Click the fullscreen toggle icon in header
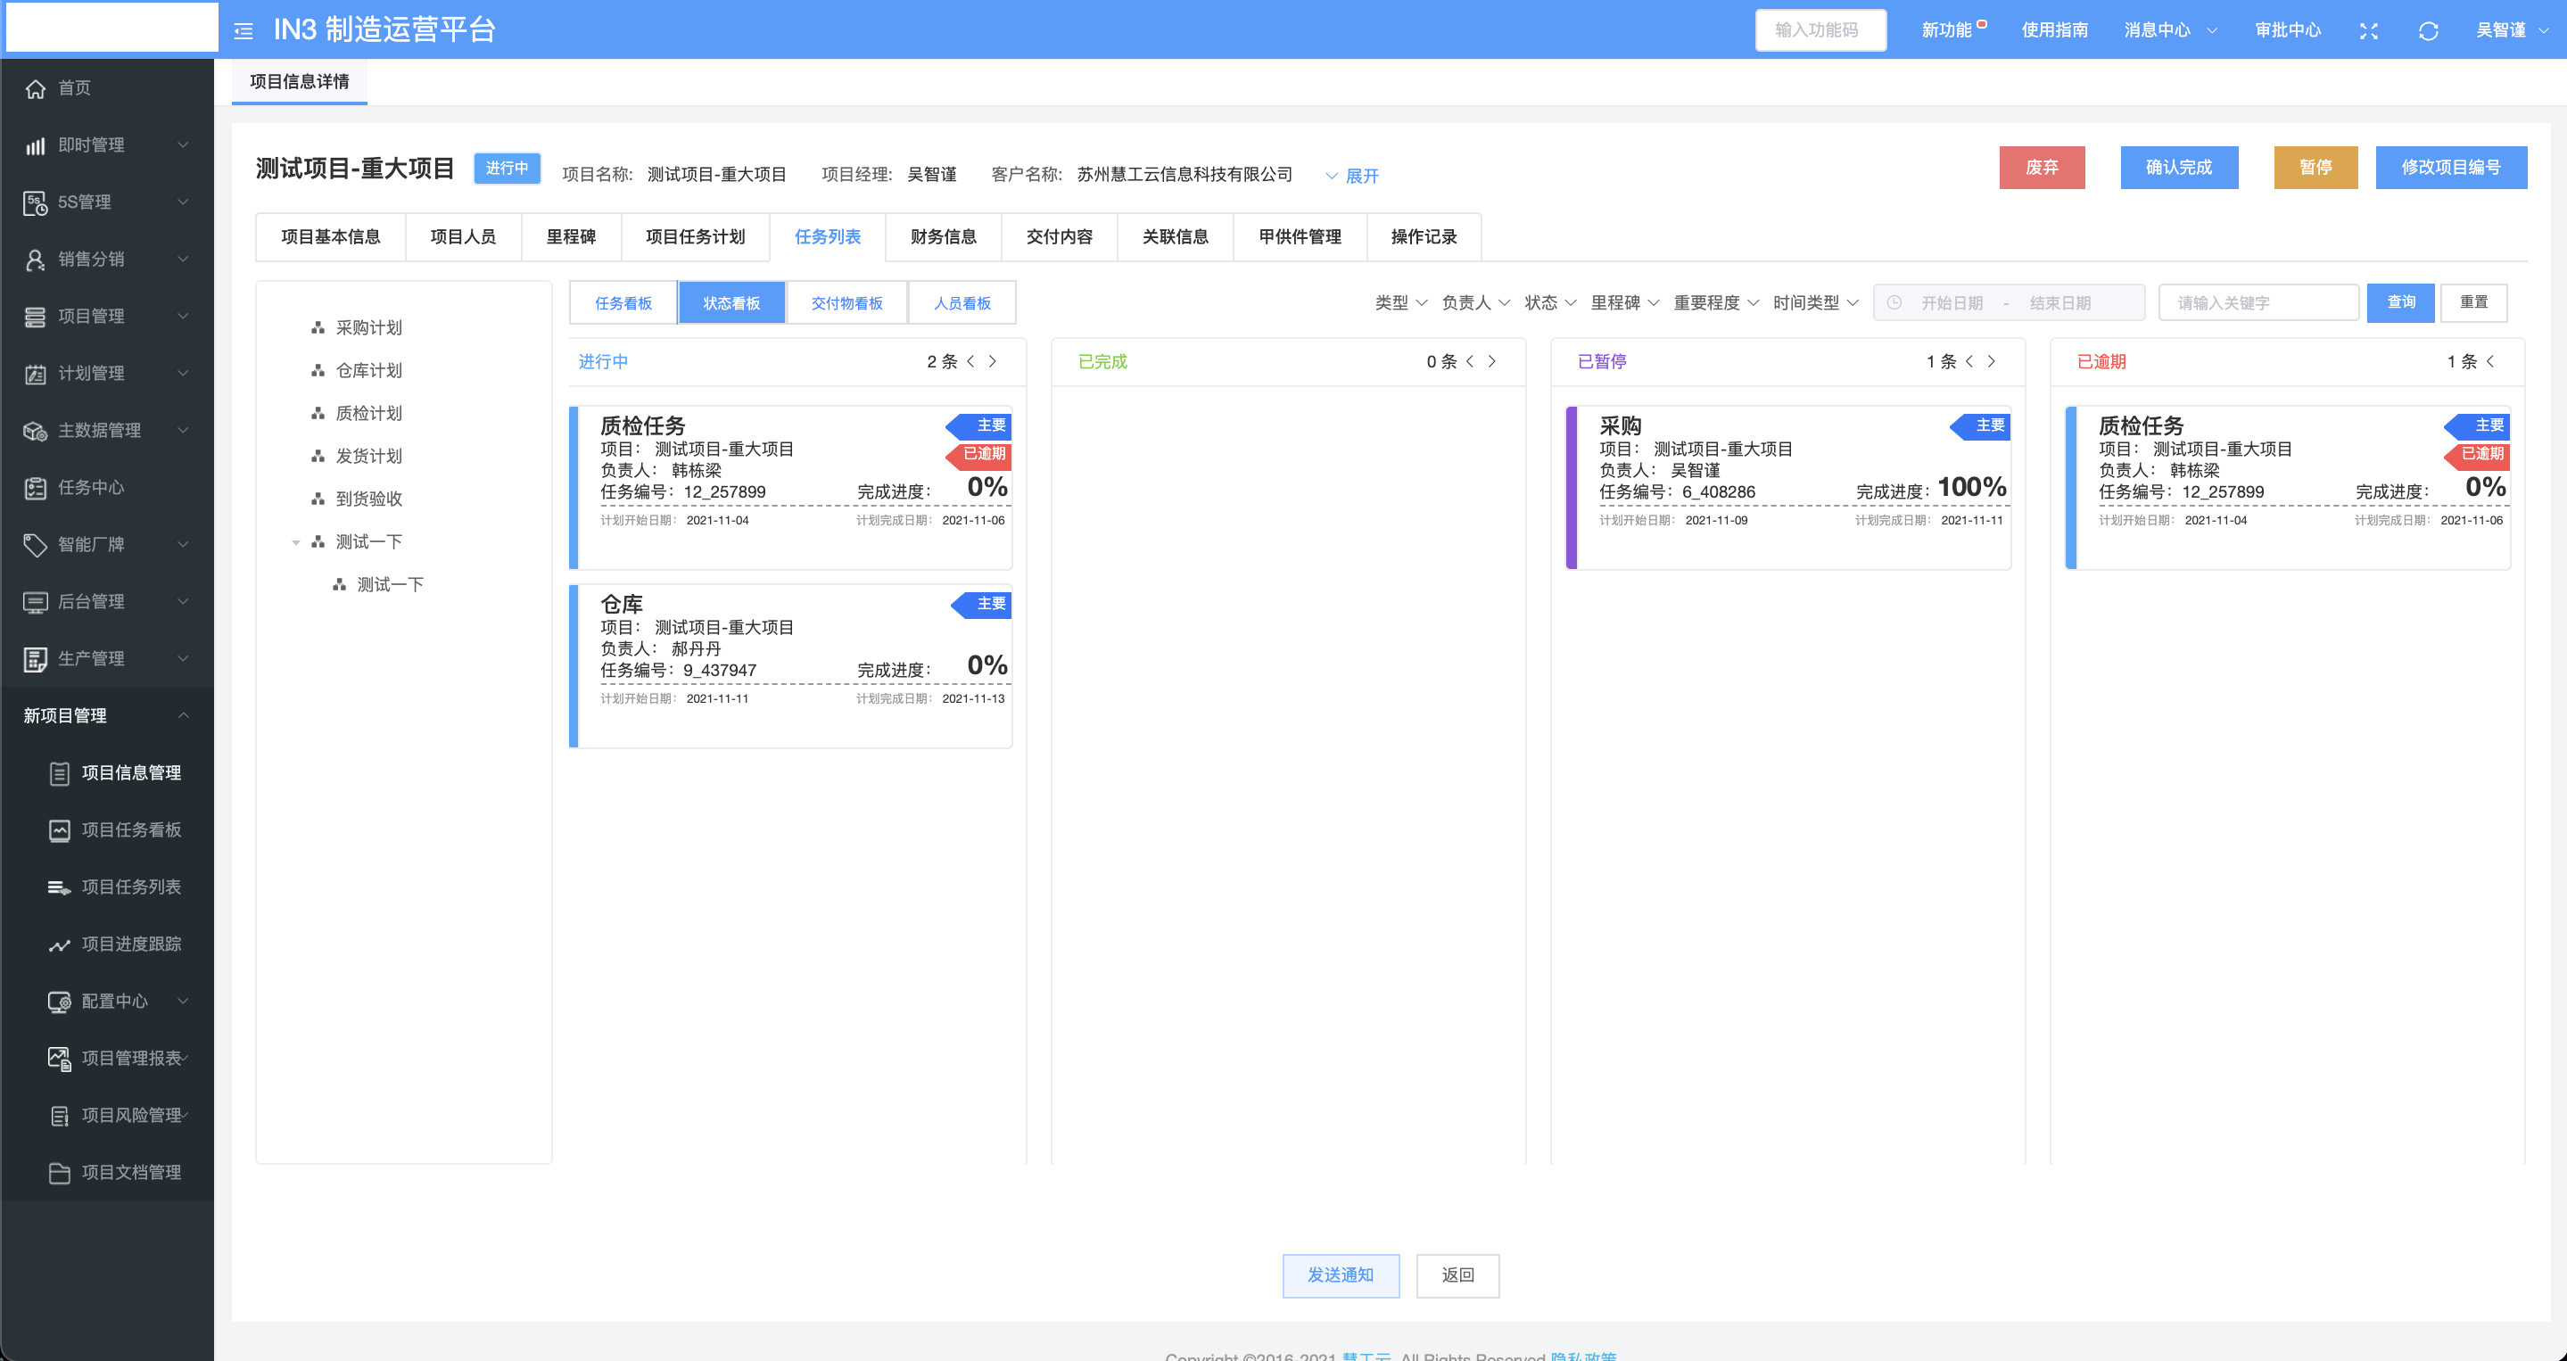This screenshot has width=2567, height=1361. click(2369, 31)
